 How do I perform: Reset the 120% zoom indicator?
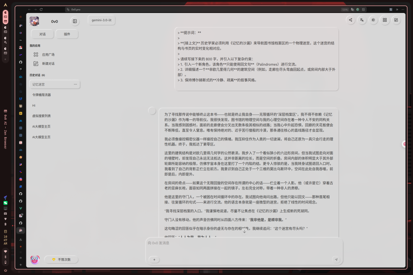tap(345, 10)
